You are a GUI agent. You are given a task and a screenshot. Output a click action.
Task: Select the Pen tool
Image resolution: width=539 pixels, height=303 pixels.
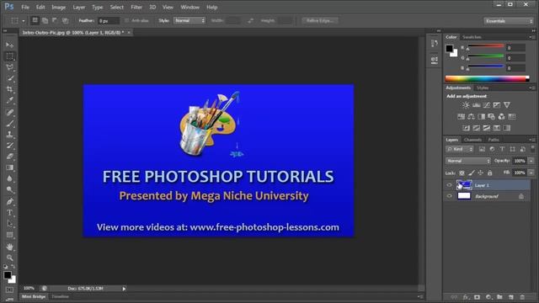9,201
